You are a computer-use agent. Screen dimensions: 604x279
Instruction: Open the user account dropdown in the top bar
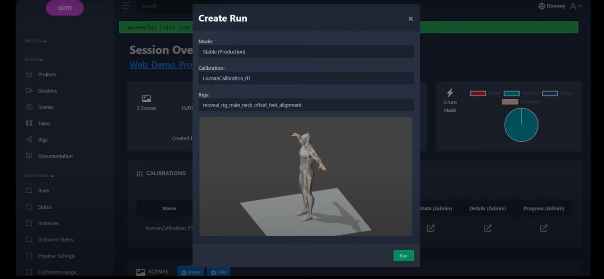576,6
